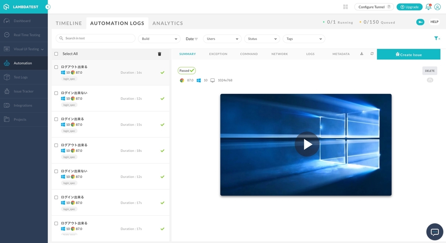This screenshot has height=243, width=446.
Task: Select the ログイン出来る test lasting 15s
Action: pyautogui.click(x=110, y=125)
